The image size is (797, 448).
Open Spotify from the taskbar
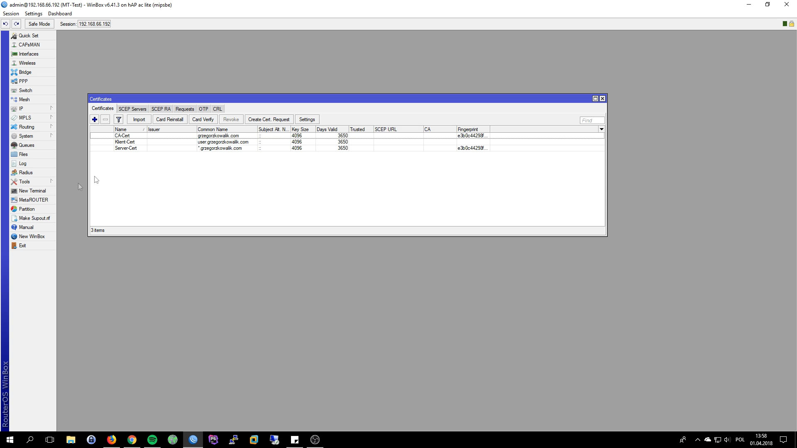tap(152, 440)
